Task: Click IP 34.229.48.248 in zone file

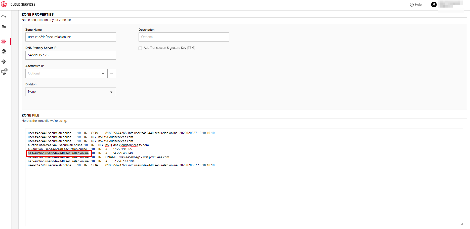Action: pyautogui.click(x=122, y=153)
